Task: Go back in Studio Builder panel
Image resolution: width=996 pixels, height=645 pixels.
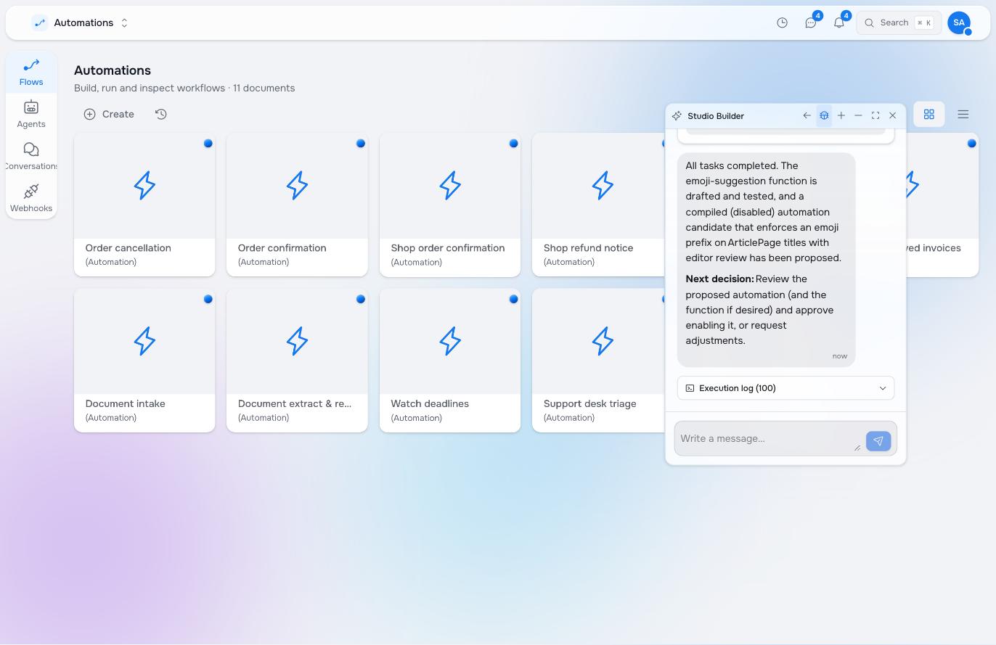Action: pyautogui.click(x=807, y=115)
